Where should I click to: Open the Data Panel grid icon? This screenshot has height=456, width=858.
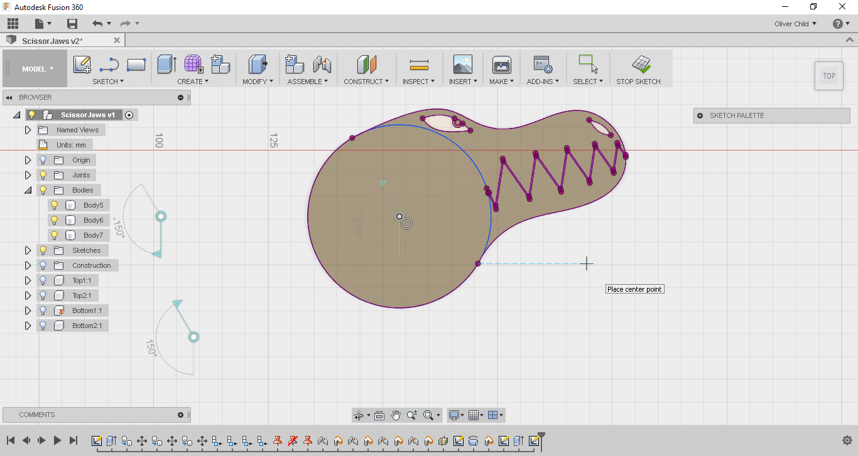(13, 24)
